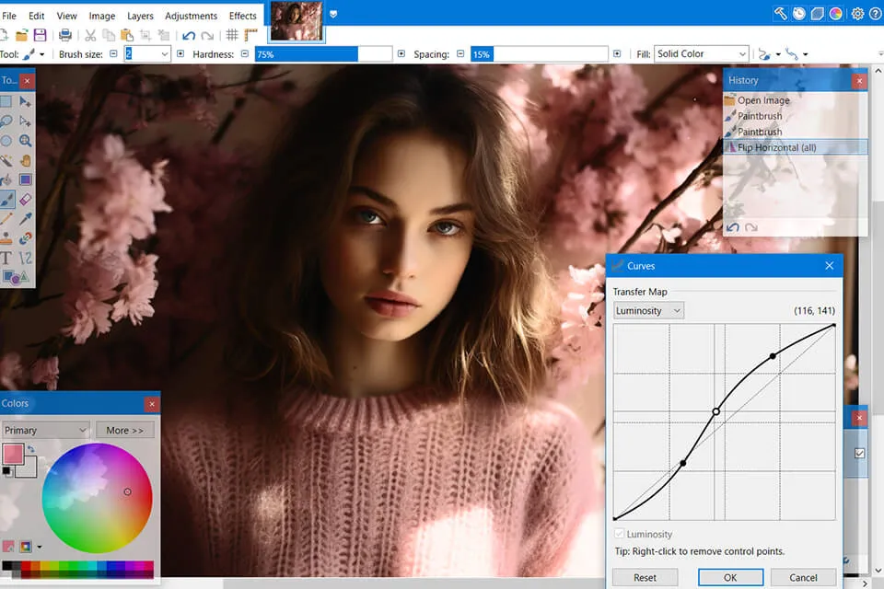Toggle the rulers icon
The width and height of the screenshot is (884, 589).
pos(250,36)
